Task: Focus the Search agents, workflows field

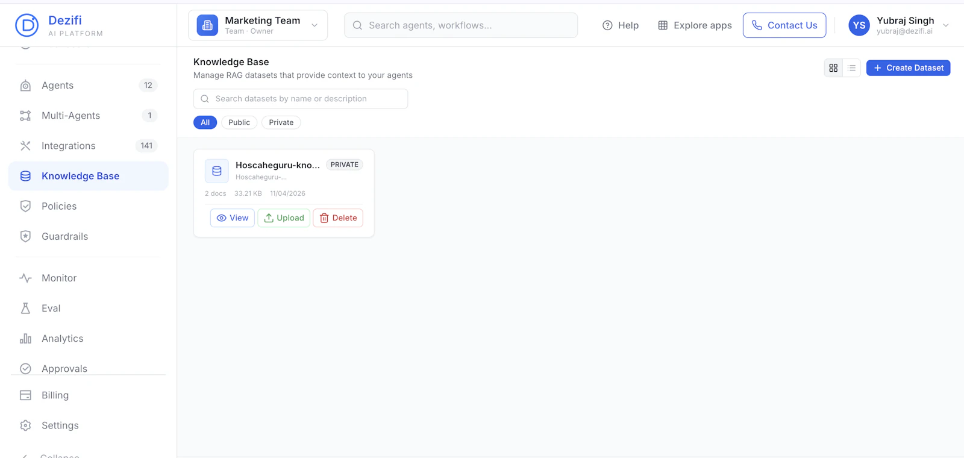Action: (461, 25)
